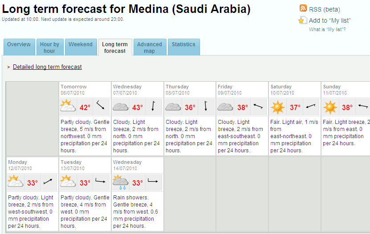Open the Advanced map tab
This screenshot has width=370, height=234.
coord(150,47)
